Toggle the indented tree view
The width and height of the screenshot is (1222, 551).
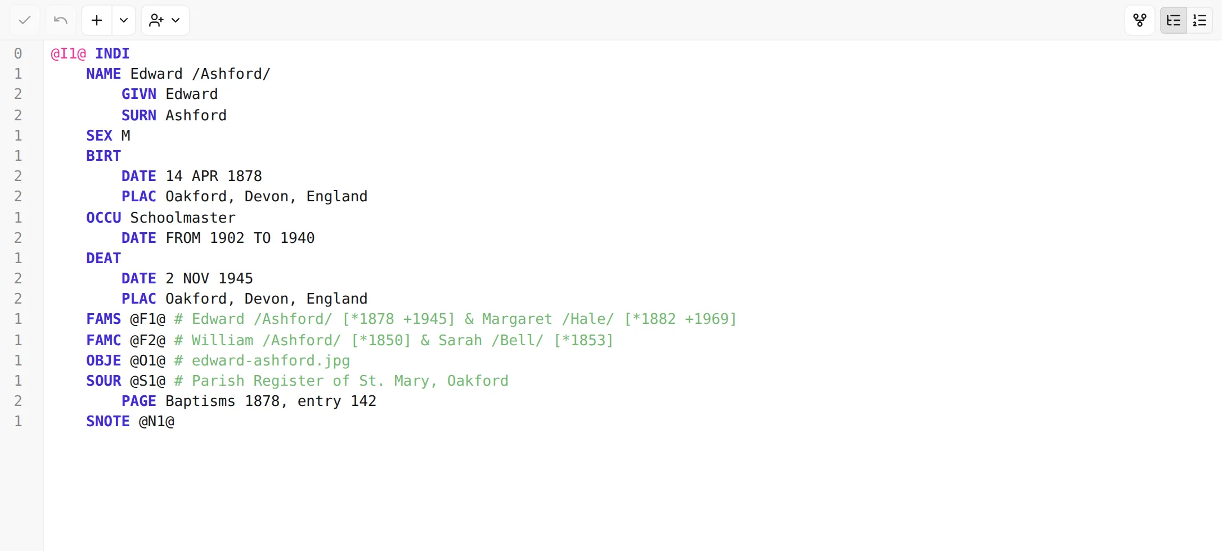1174,20
